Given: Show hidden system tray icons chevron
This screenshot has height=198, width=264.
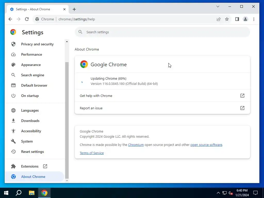Looking at the screenshot, I should 218,193.
